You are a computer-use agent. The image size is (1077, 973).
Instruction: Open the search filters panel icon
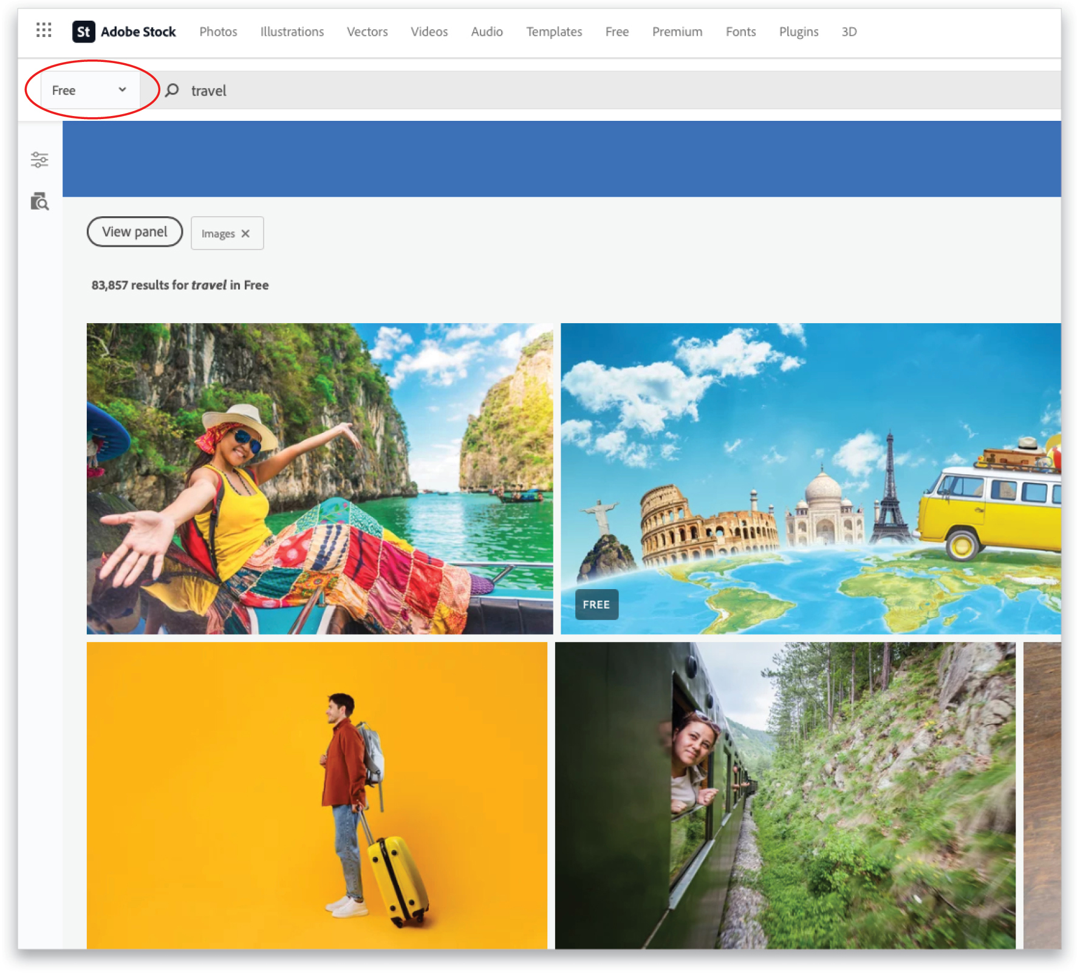39,159
